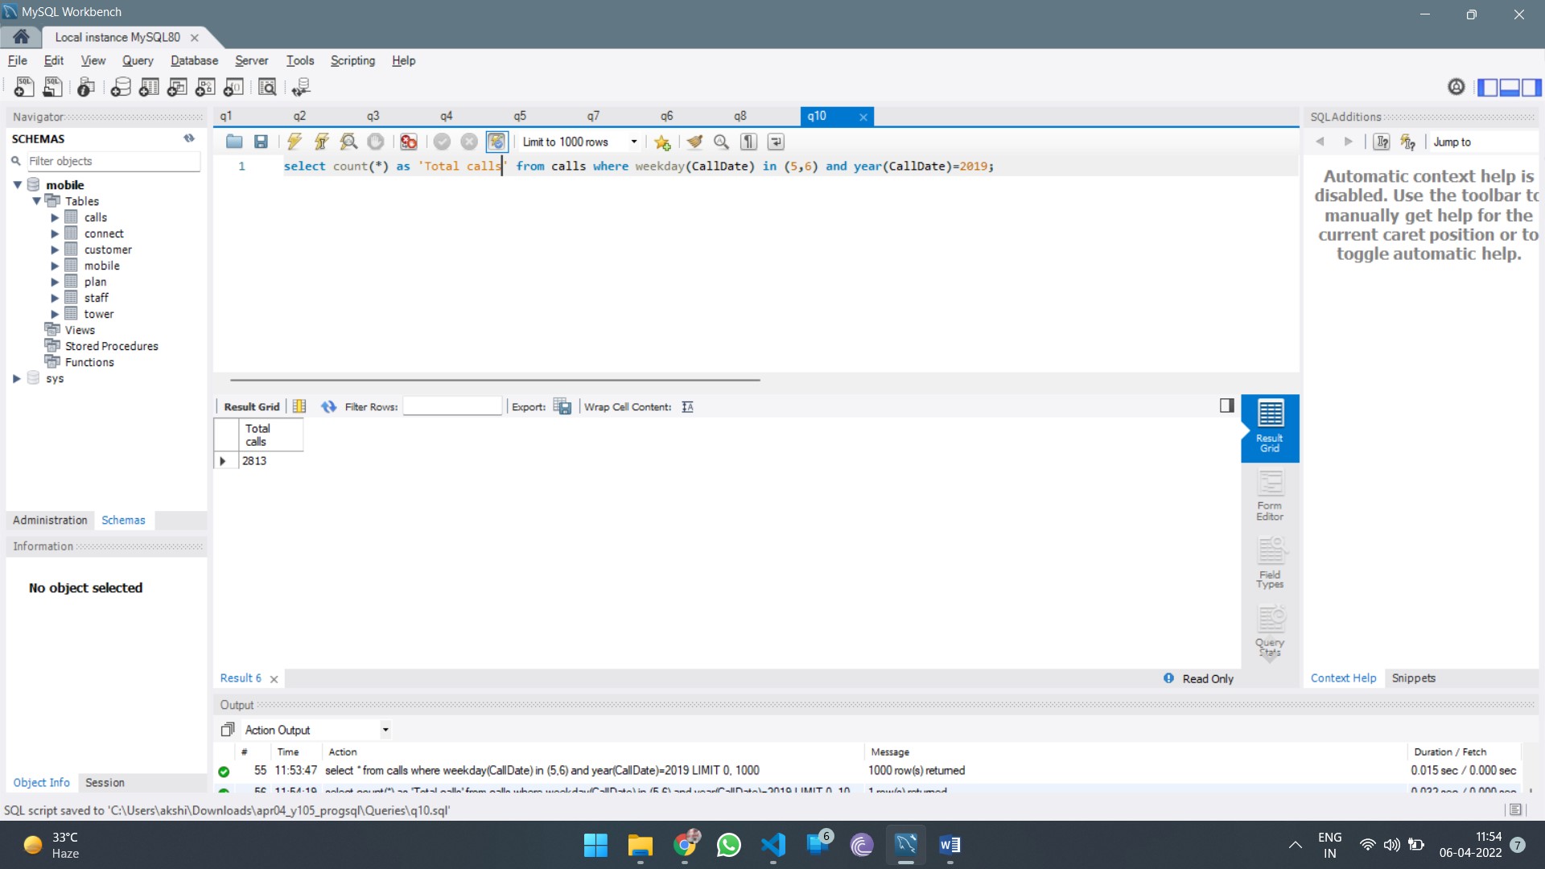
Task: Commit transaction check icon
Action: point(442,142)
